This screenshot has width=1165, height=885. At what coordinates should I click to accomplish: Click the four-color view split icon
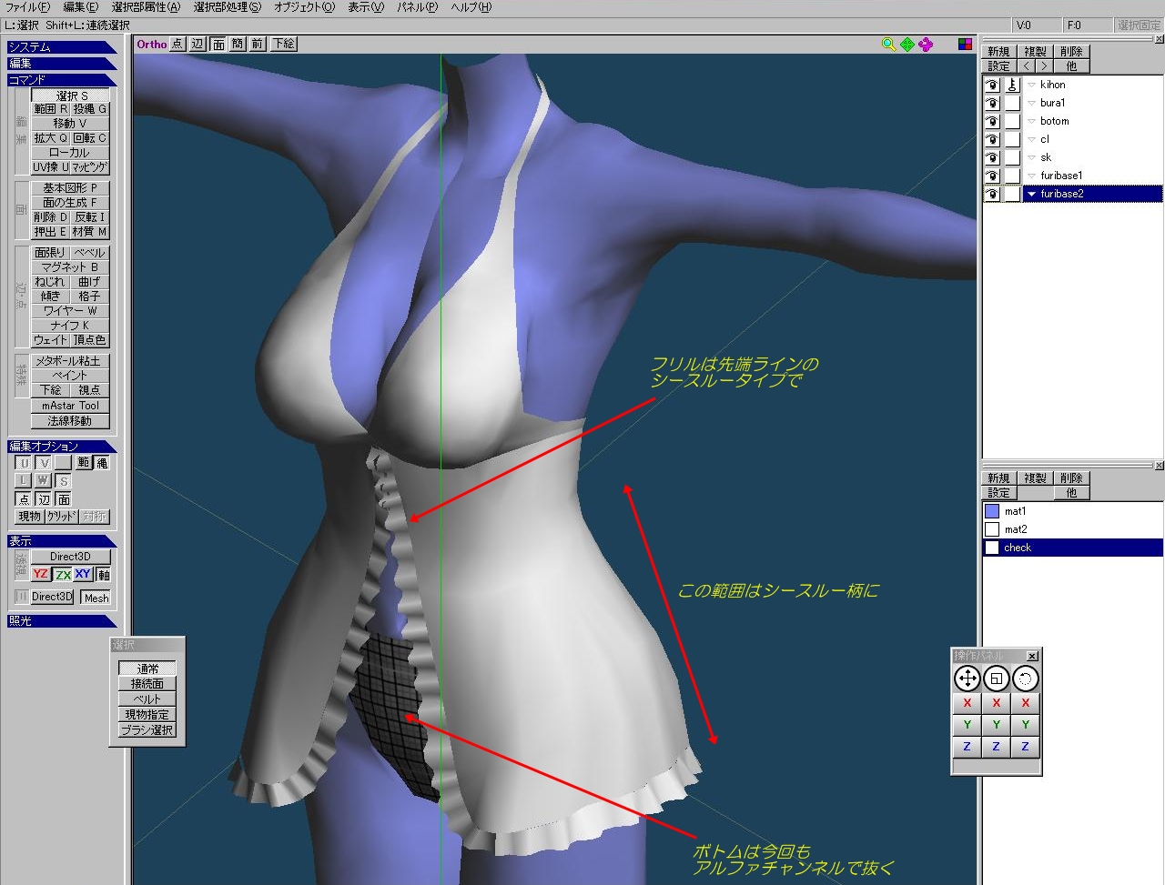[966, 44]
